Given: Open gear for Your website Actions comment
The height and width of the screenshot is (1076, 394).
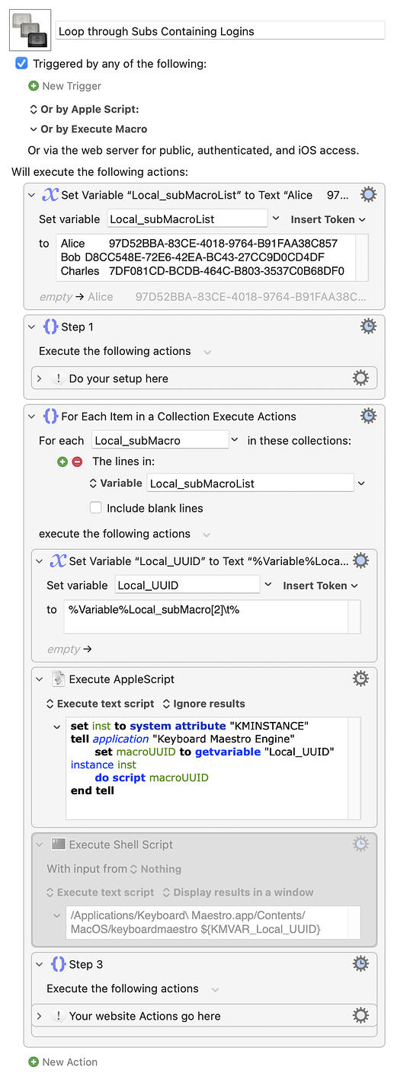Looking at the screenshot, I should pos(360,1015).
